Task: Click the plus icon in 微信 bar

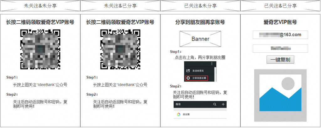Action: point(223,104)
